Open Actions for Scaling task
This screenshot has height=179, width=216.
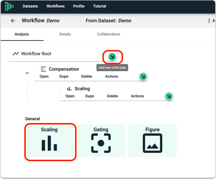pos(137,96)
